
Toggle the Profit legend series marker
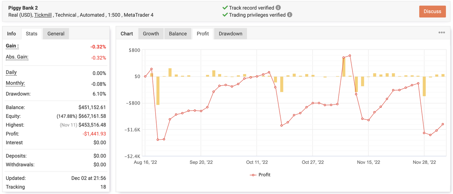click(253, 175)
